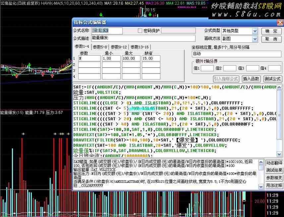The image size is (284, 217).
Task: Switch to the 参数5-8 tab
Action: 100,47
